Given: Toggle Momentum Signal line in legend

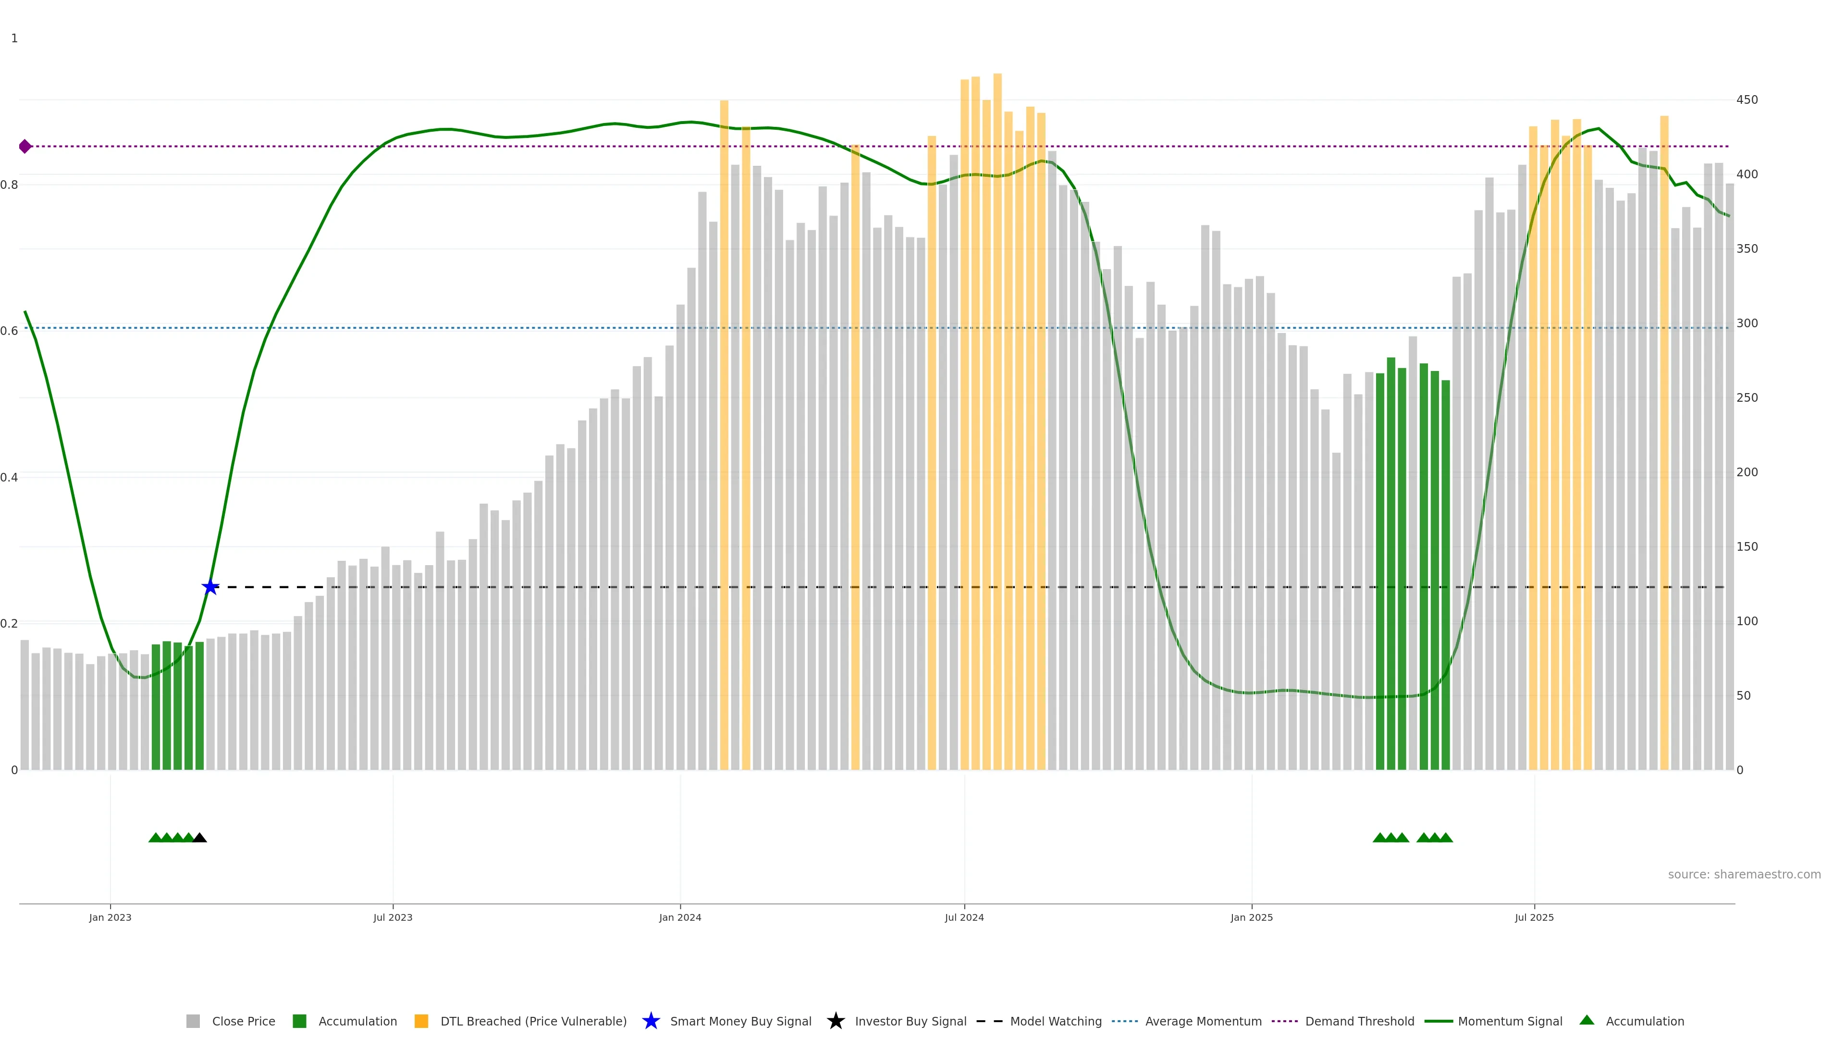Looking at the screenshot, I should [1510, 1021].
